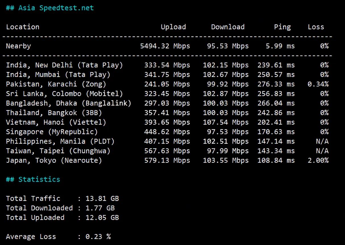Click 'India, Mumbai (Tata Play)' row
The height and width of the screenshot is (245, 345).
tap(167, 75)
